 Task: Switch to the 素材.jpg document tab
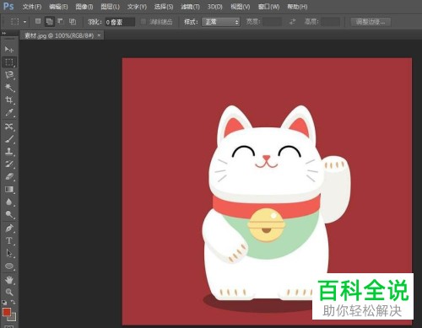pos(59,35)
